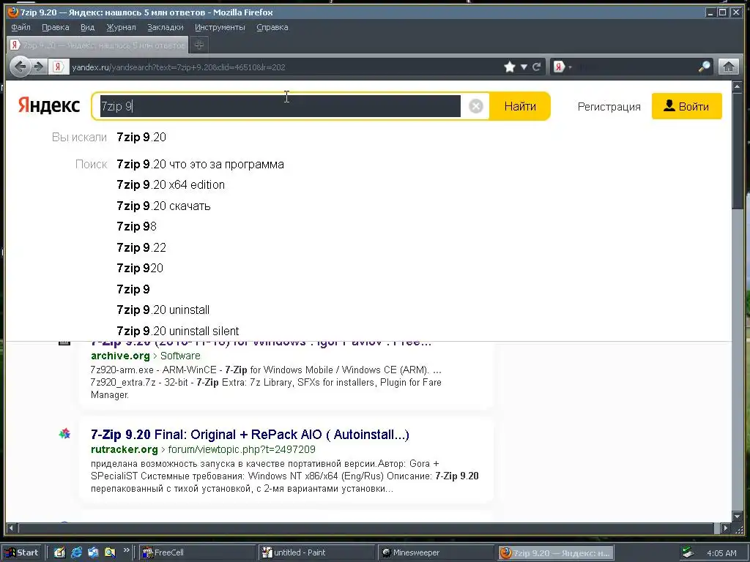750x562 pixels.
Task: Click the Outlook Express Quick Launch icon
Action: tap(93, 552)
